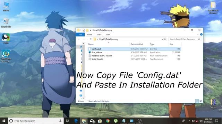Click navigation pane scroll down arrow
This screenshot has width=222, height=124.
pos(83,98)
